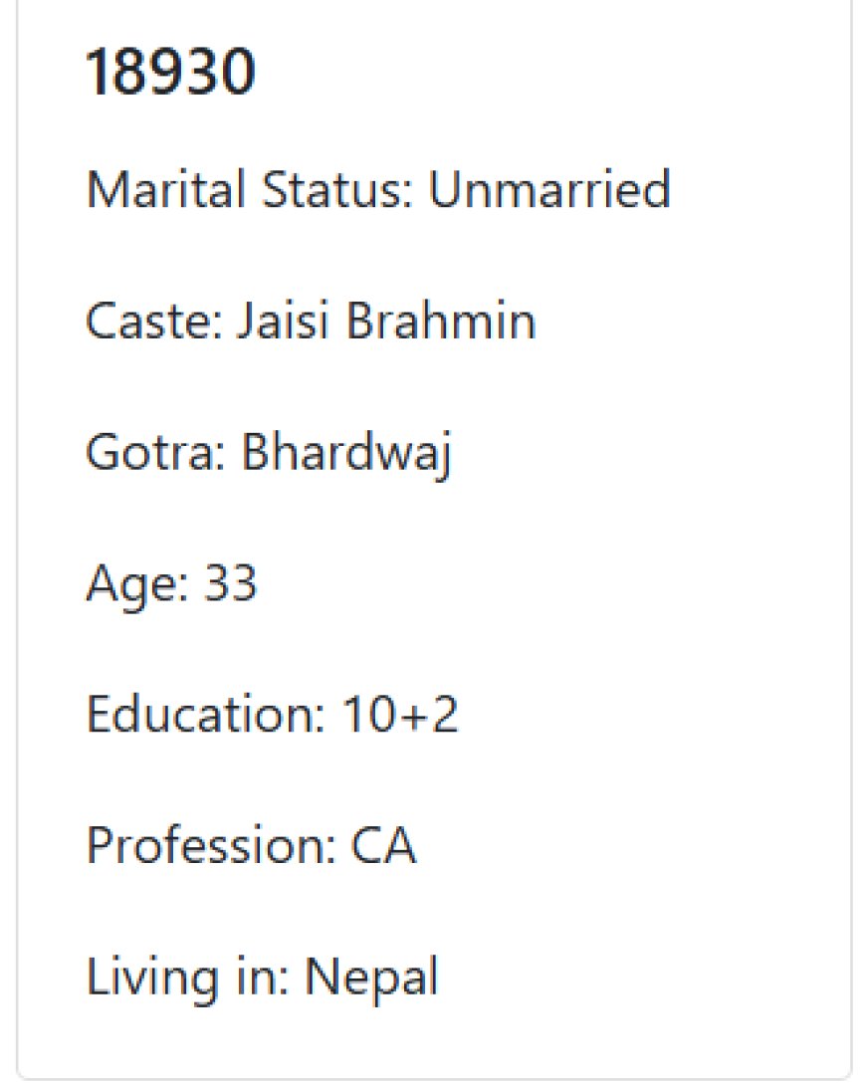Click the Gotra label

click(x=154, y=452)
